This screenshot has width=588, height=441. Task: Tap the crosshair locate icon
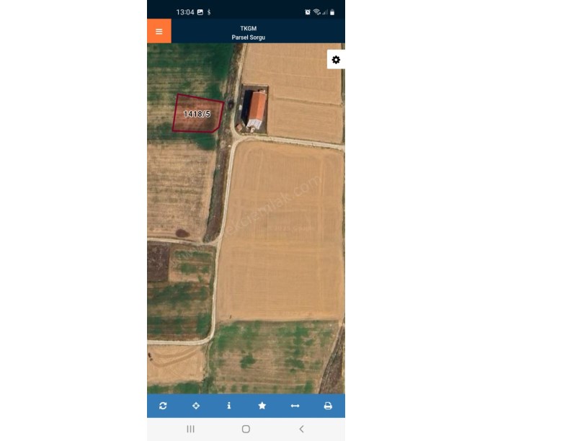click(196, 406)
